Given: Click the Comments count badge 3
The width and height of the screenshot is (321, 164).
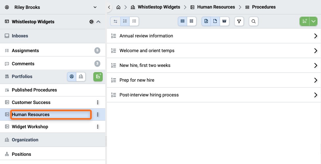Looking at the screenshot, I should tap(97, 64).
